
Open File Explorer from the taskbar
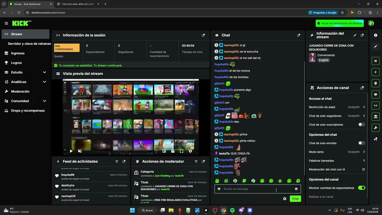[x=171, y=210]
